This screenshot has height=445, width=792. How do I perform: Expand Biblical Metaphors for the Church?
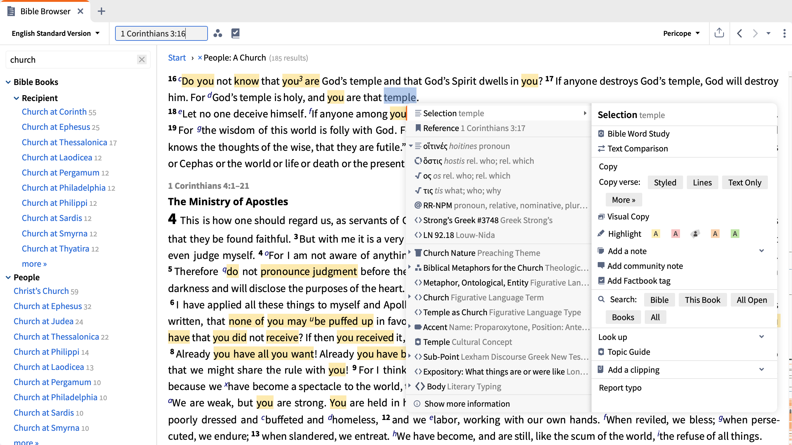(x=410, y=267)
